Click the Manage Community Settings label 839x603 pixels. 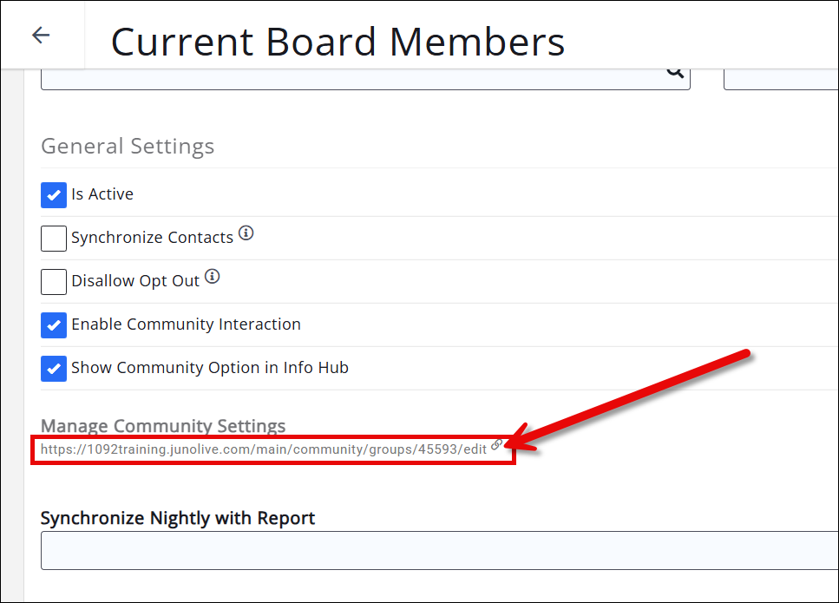click(x=163, y=426)
